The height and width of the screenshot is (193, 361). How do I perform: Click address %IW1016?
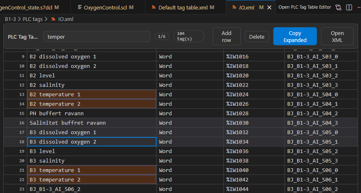click(237, 57)
